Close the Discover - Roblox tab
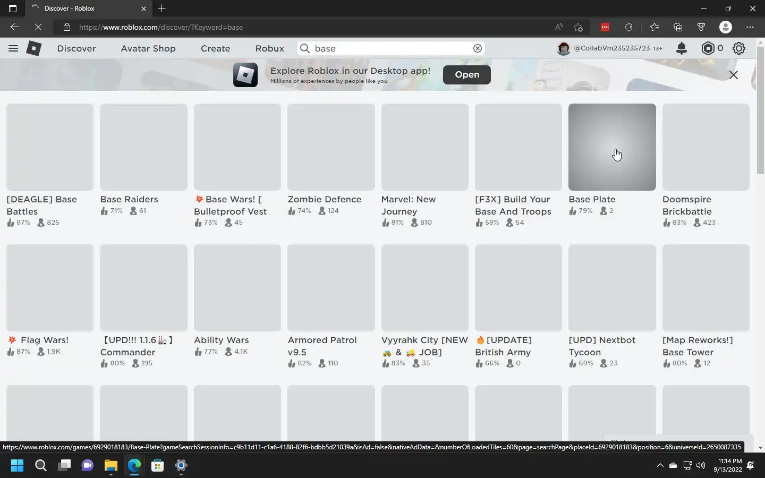Screen dimensions: 765x478 143,8
